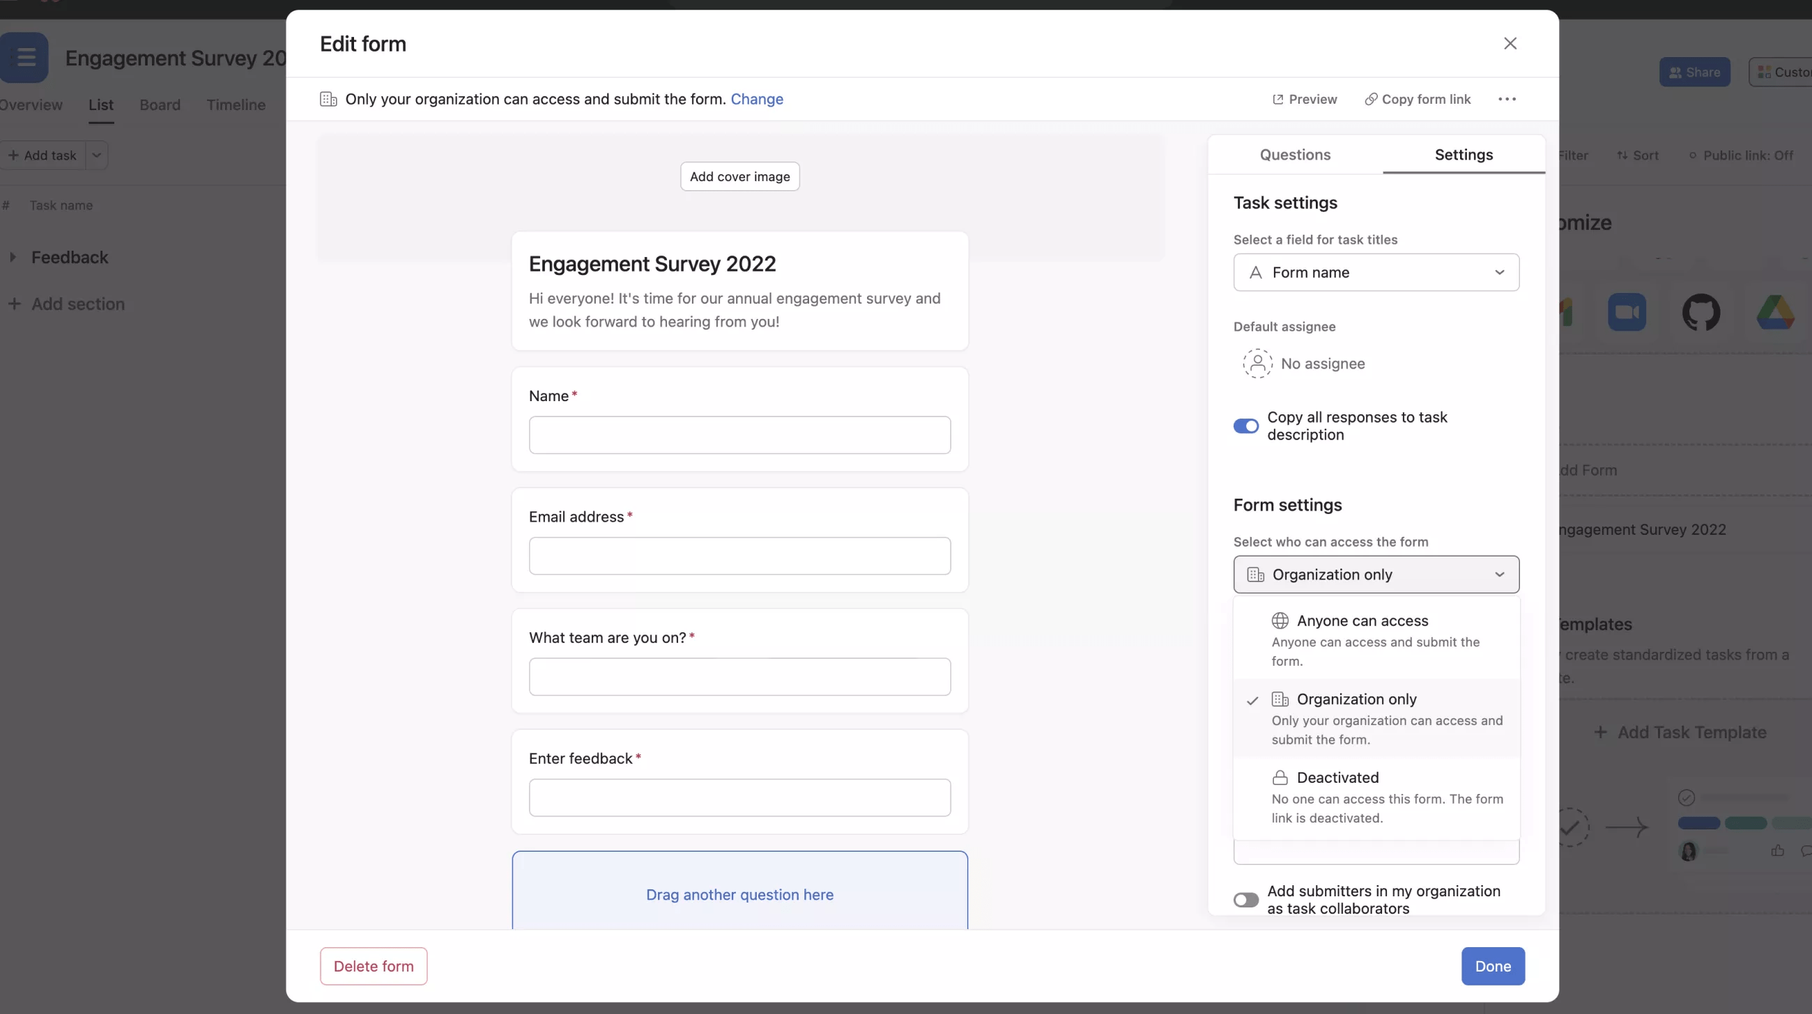Click the Email address input field
Viewport: 1812px width, 1014px height.
click(739, 556)
